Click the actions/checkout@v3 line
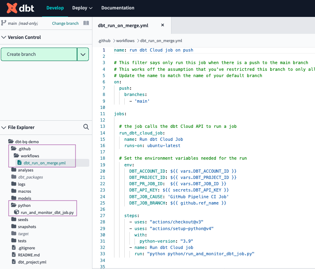 [x=166, y=222]
